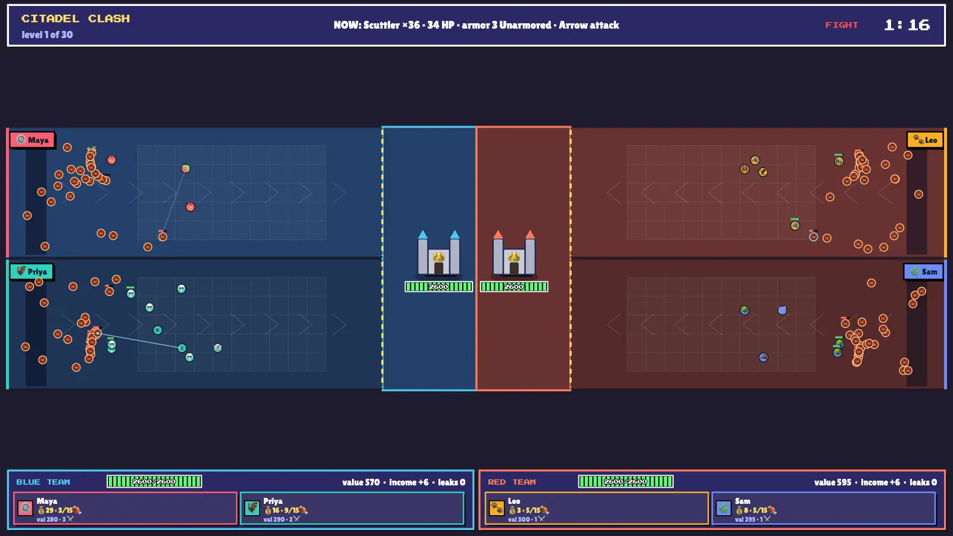Click Leo's 'val 300 · 1' text
This screenshot has height=536, width=953.
click(527, 519)
